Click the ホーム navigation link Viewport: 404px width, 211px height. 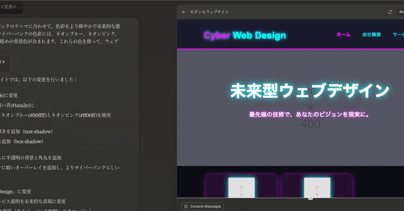point(343,35)
